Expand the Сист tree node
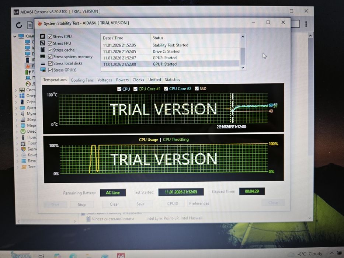344x258 pixels. point(16,90)
